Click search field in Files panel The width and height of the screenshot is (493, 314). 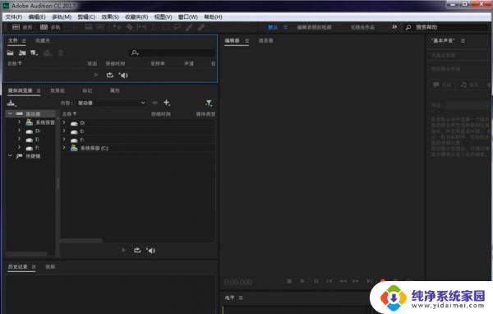tap(173, 53)
